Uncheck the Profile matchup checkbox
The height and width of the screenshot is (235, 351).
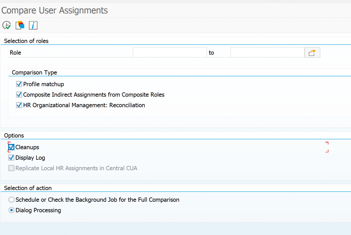click(19, 84)
